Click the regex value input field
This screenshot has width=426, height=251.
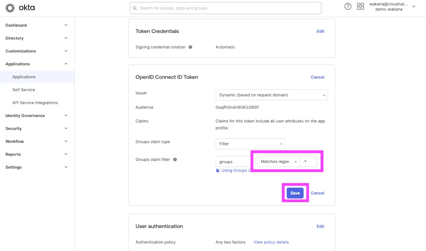pyautogui.click(x=308, y=162)
